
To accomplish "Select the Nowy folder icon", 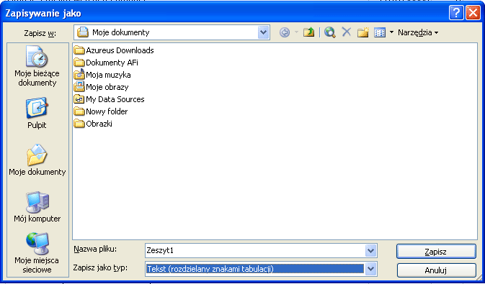I will [79, 111].
